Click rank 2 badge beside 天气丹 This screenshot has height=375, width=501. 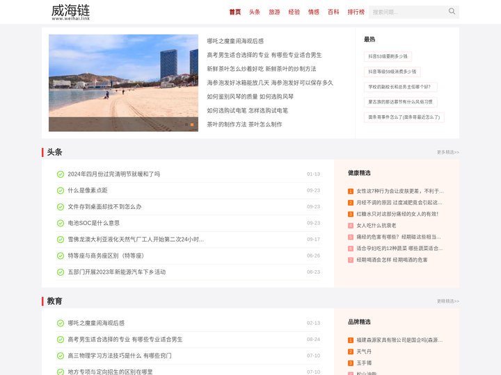click(351, 351)
